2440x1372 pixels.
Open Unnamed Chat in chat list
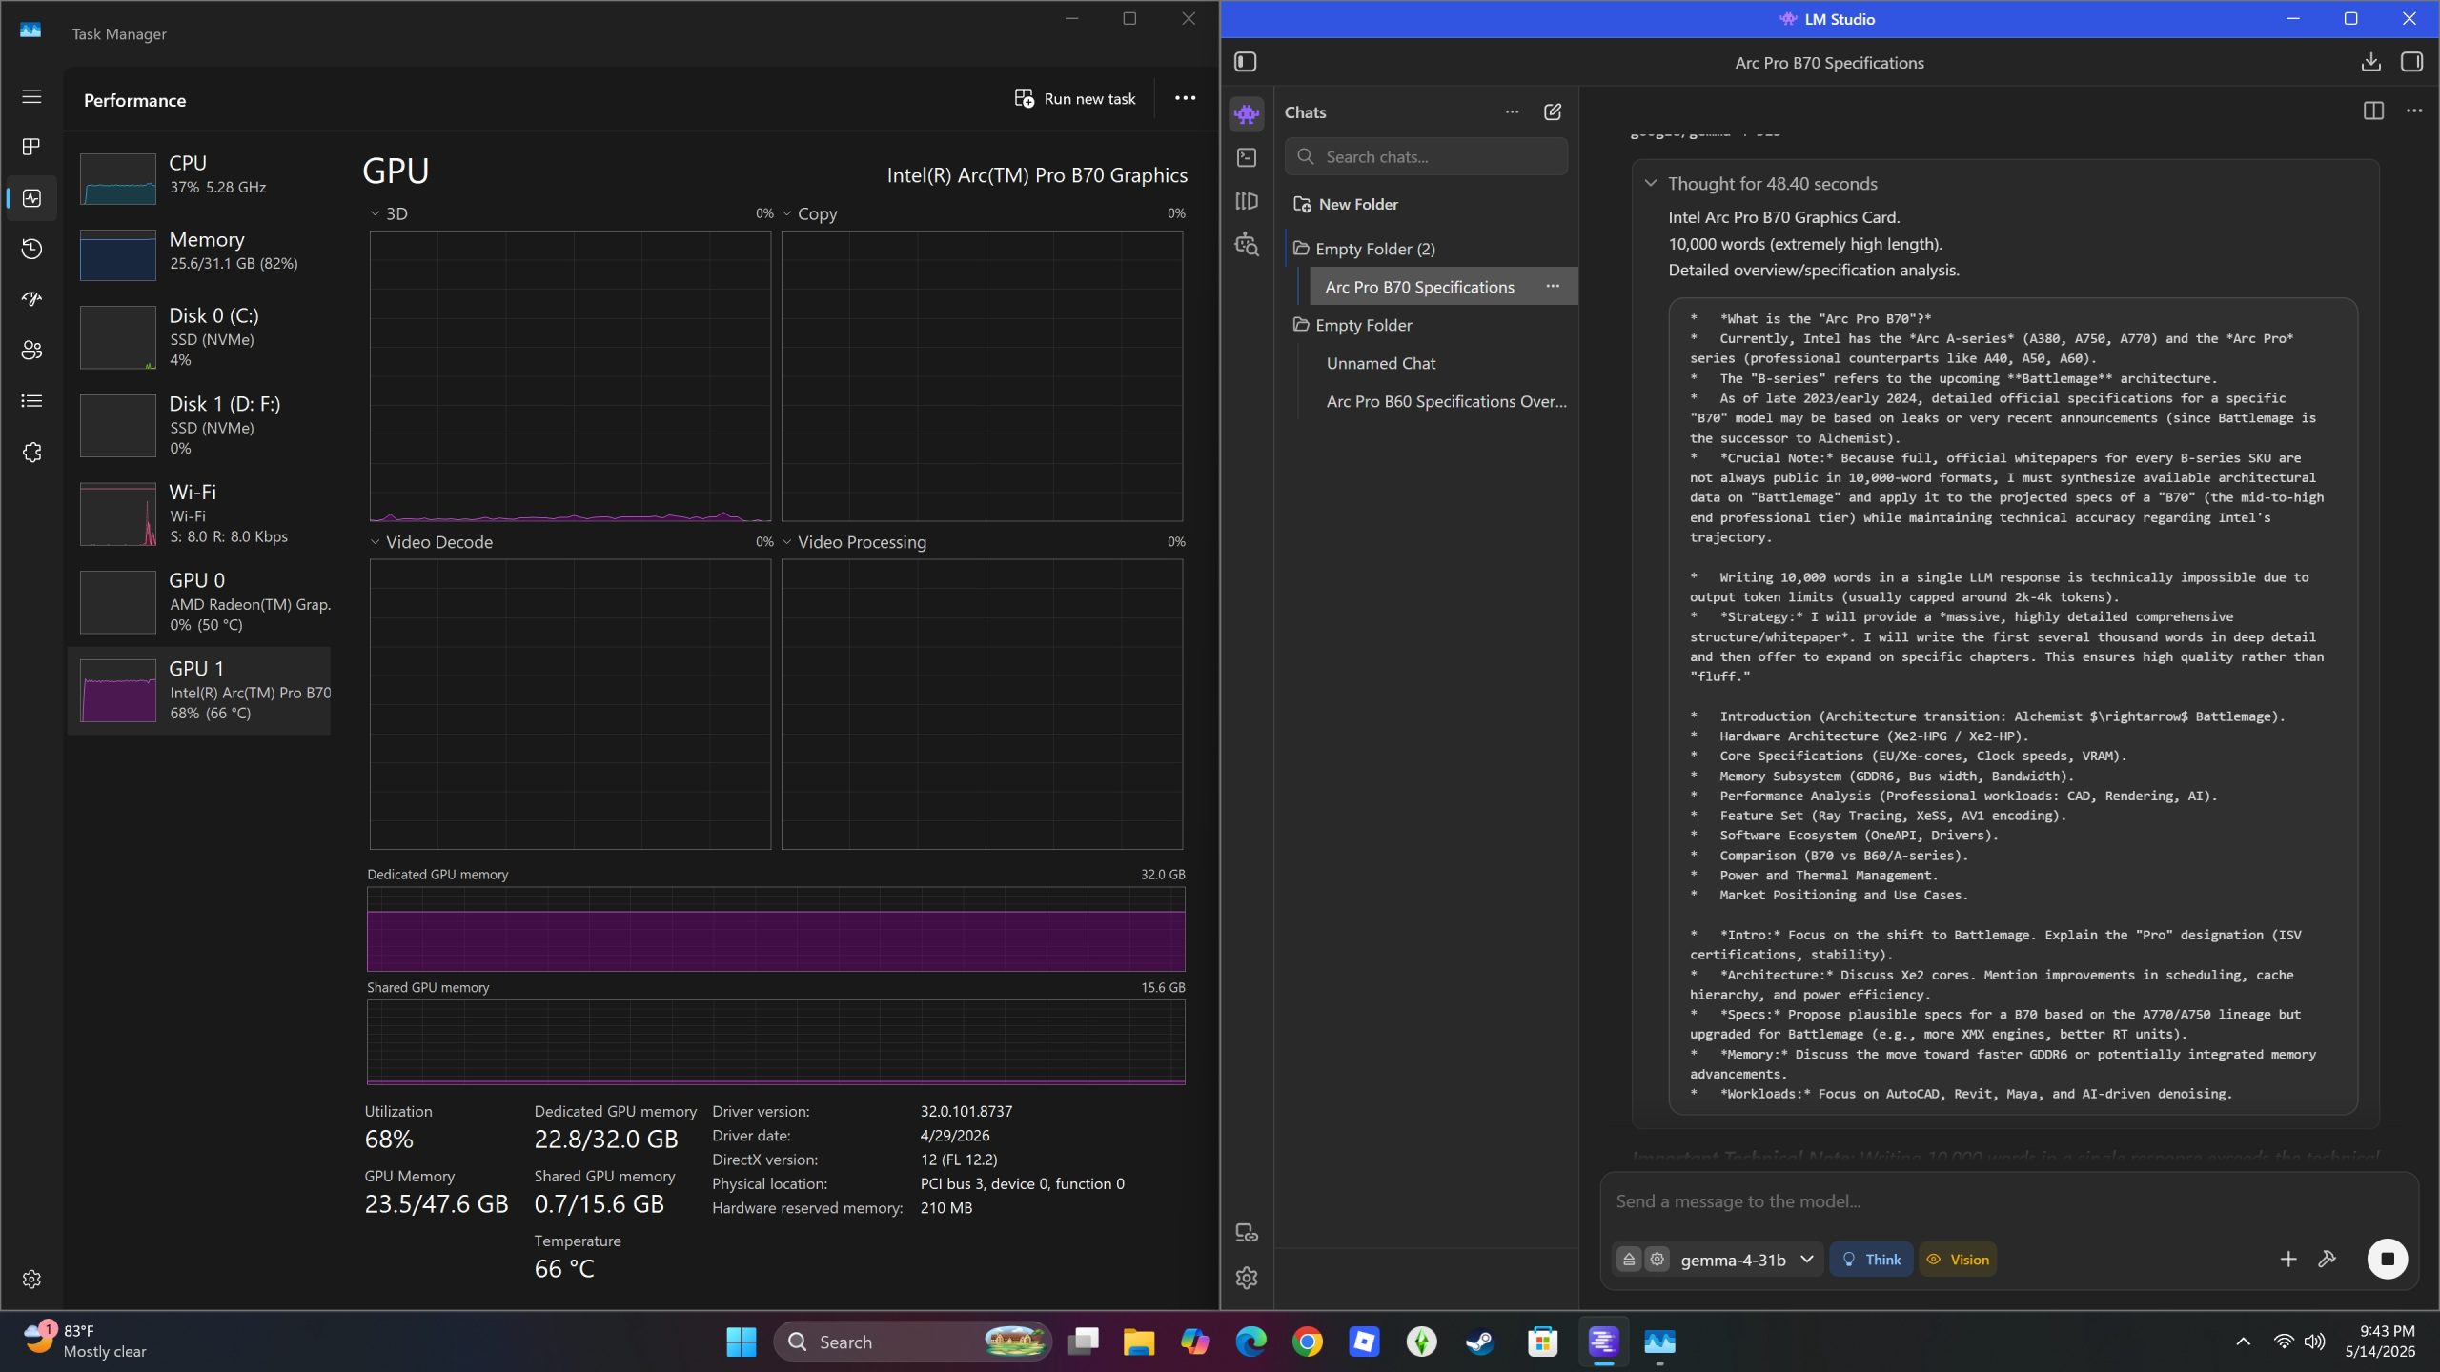pyautogui.click(x=1381, y=363)
